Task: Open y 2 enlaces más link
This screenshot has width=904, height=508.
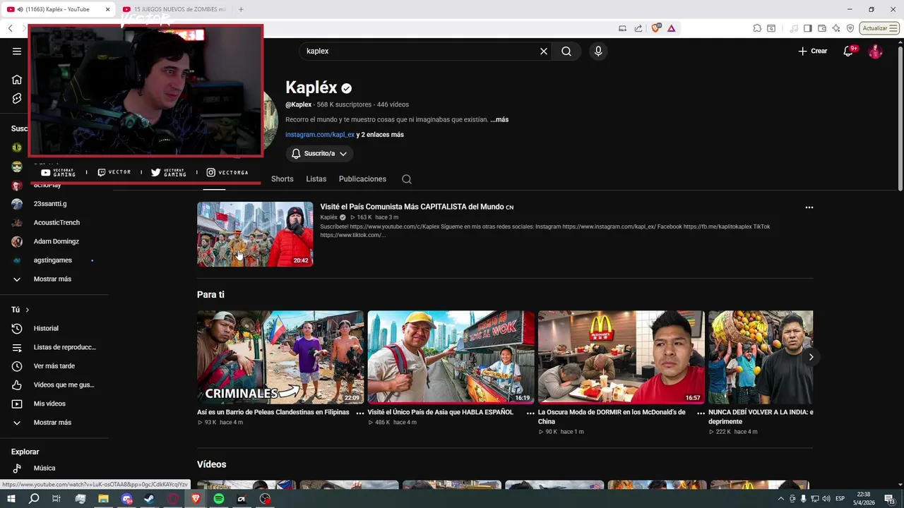Action: point(380,135)
